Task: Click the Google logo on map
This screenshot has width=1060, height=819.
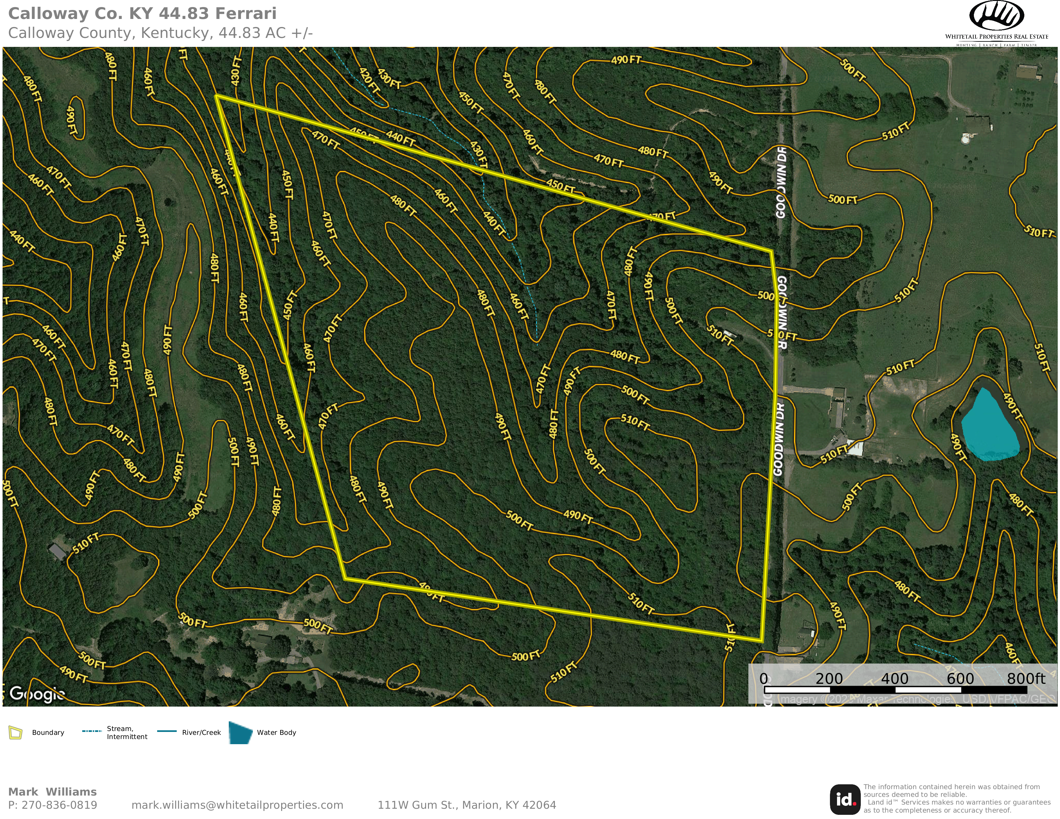Action: 37,694
